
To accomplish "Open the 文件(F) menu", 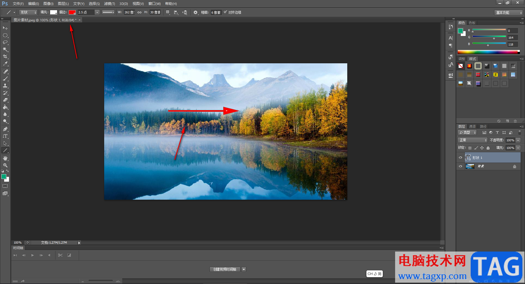I will pos(18,4).
